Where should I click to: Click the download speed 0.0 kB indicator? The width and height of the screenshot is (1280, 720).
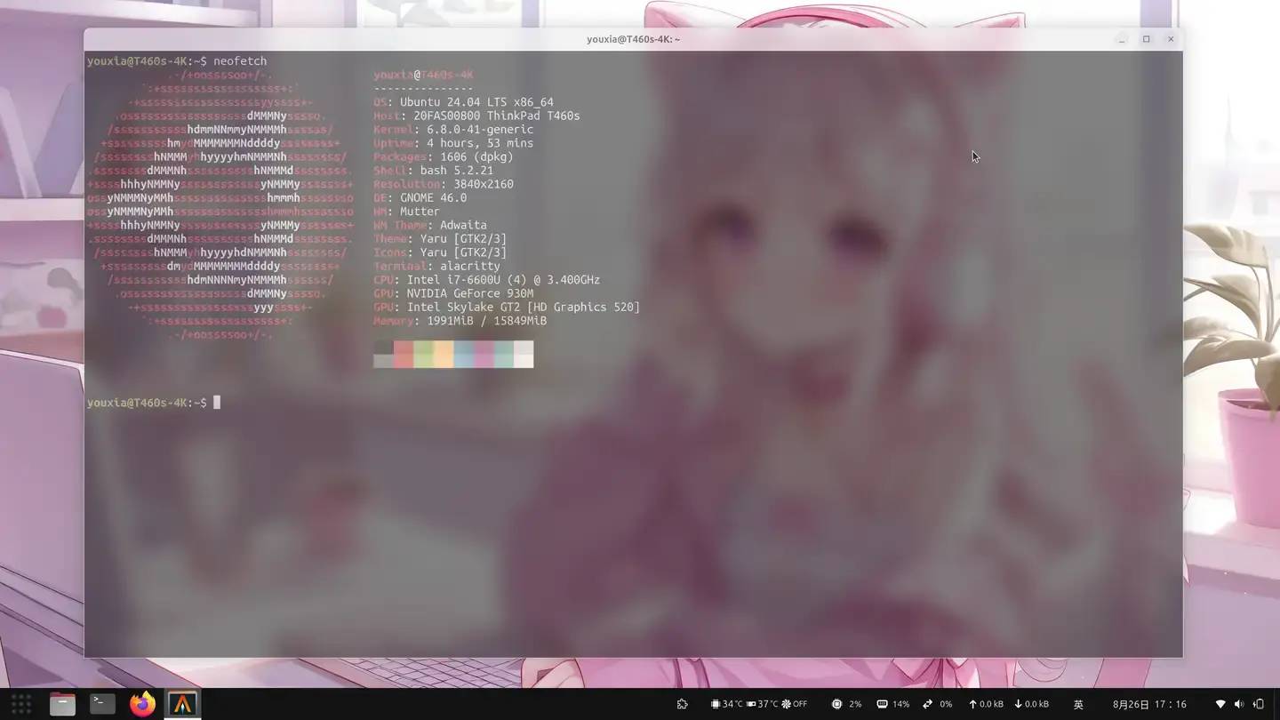tap(1031, 704)
